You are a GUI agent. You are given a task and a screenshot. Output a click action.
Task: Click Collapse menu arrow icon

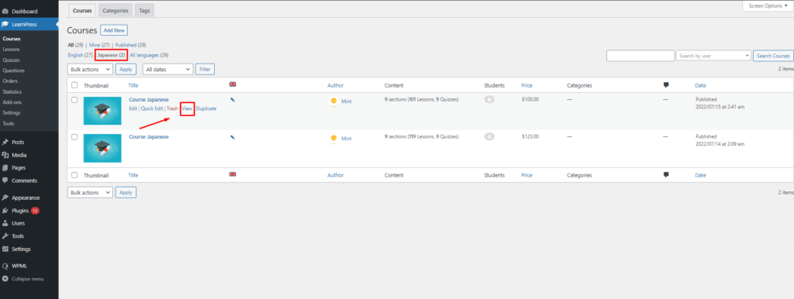coord(5,279)
